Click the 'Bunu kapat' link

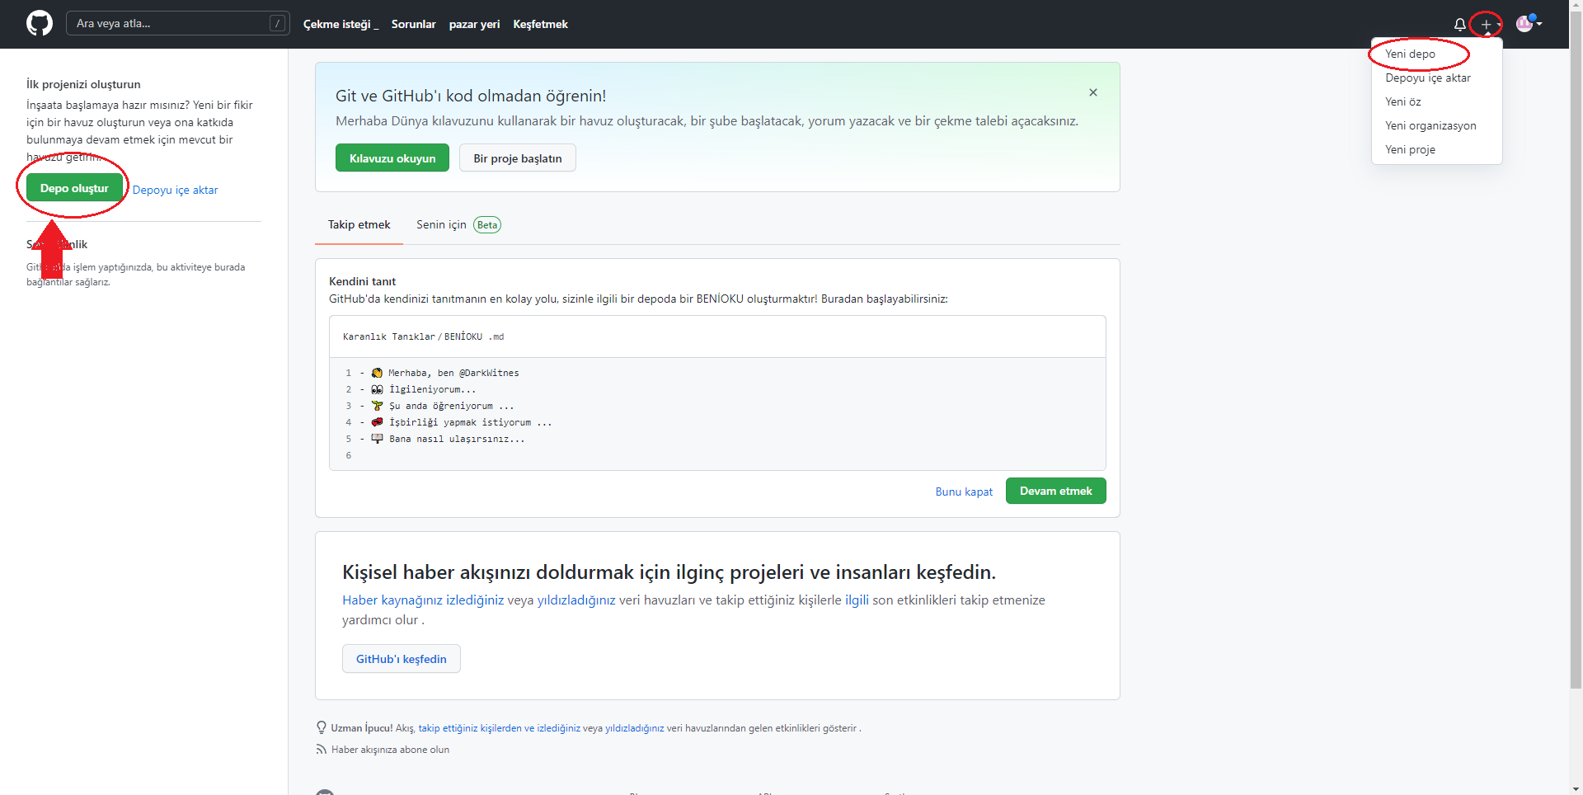click(x=964, y=492)
